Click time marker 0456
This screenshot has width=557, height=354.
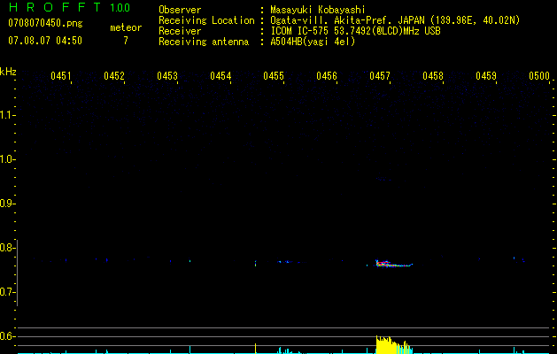point(327,76)
